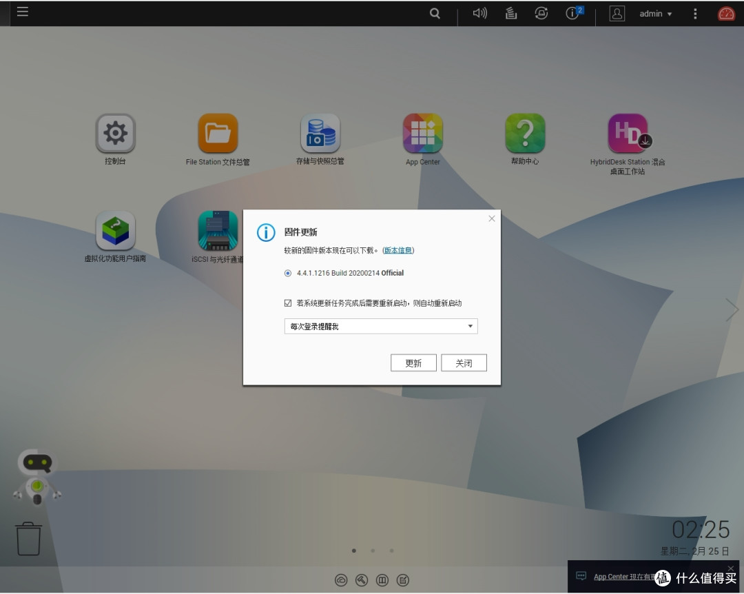Click the Qboty robot assistant
Screen dimensions: 744x594
tap(37, 477)
